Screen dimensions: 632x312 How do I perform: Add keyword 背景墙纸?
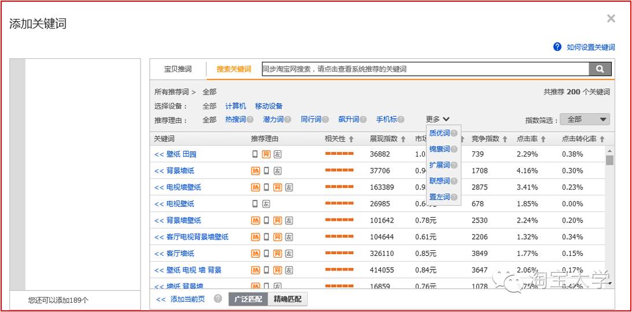coord(173,170)
